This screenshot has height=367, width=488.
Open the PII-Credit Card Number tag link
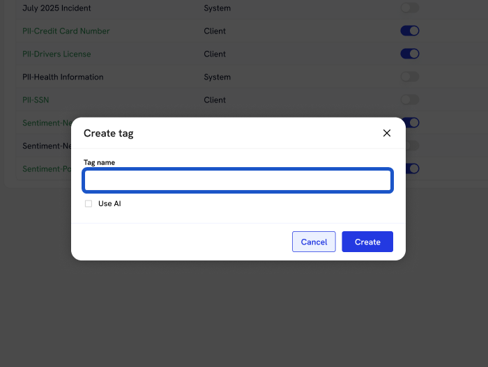tap(66, 31)
